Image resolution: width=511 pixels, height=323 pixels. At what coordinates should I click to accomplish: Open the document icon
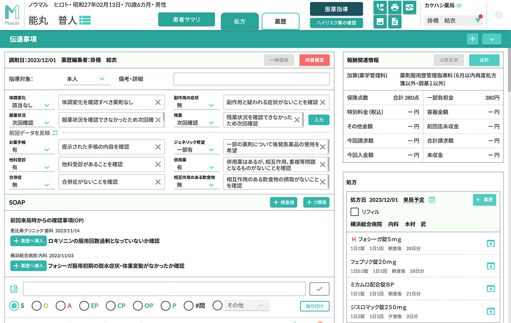(395, 22)
